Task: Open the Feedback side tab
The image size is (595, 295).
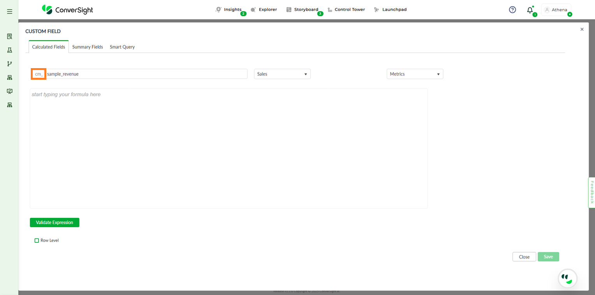Action: tap(591, 192)
